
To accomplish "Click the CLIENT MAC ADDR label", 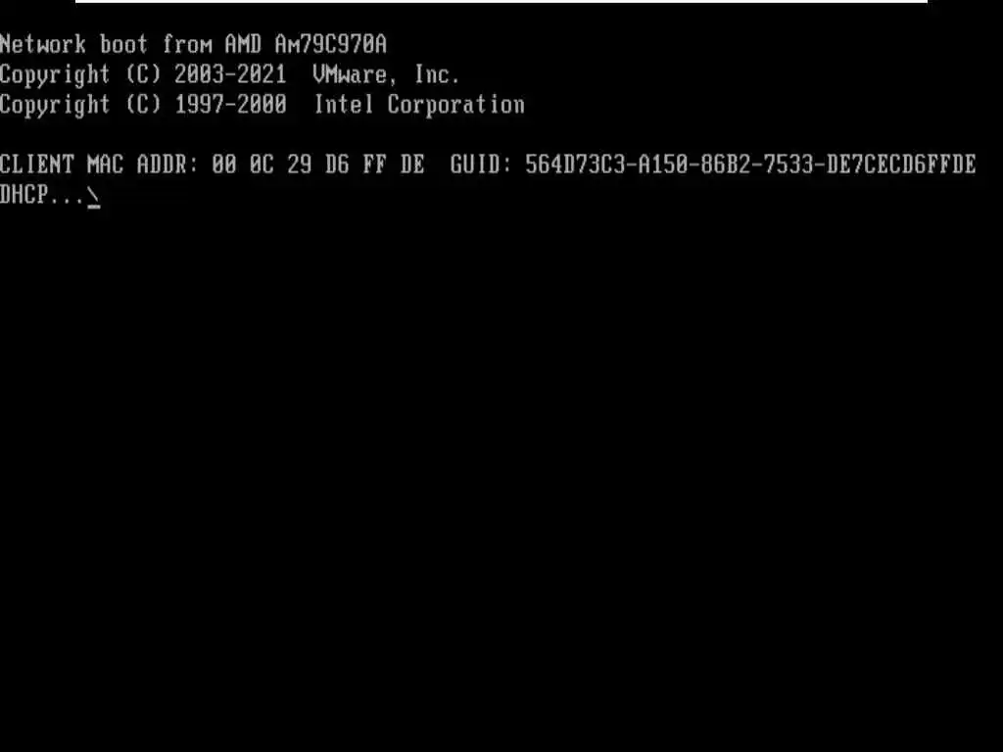I will pos(99,164).
